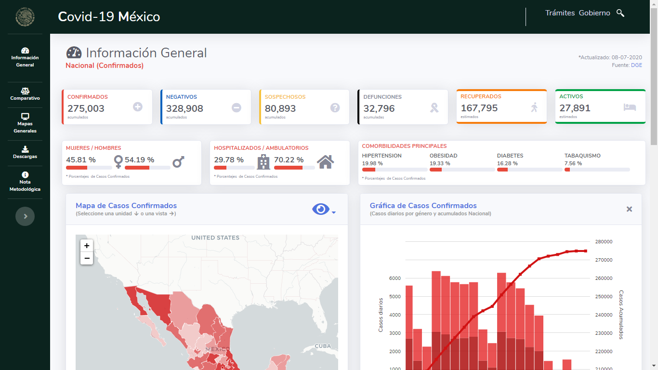Click the Casos Acumulados axis label
This screenshot has height=370, width=658.
621,314
